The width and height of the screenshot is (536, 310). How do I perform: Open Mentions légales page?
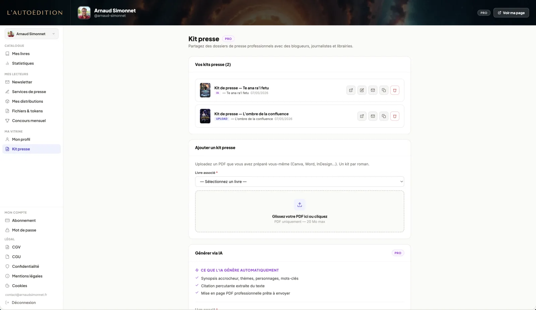(31, 276)
